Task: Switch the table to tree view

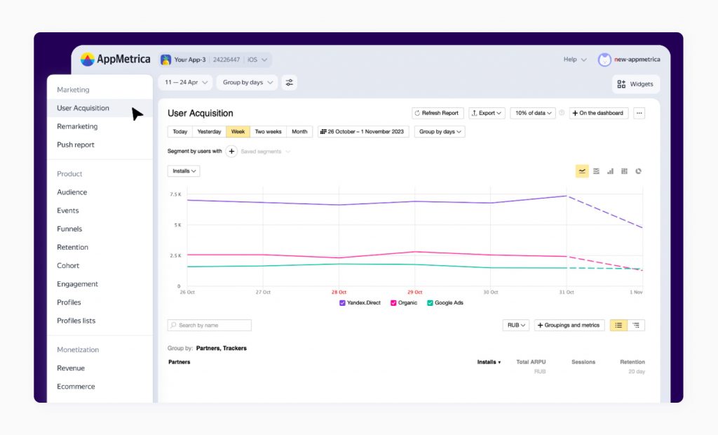Action: tap(636, 325)
